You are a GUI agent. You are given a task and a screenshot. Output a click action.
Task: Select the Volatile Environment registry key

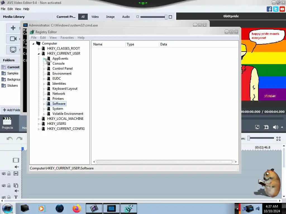[x=68, y=114]
